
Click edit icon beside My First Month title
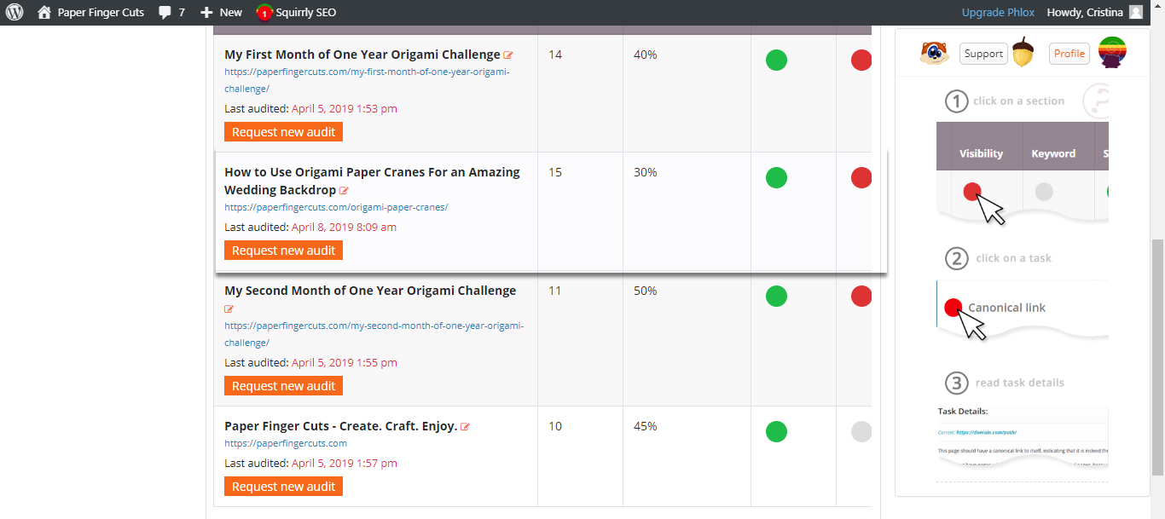(x=508, y=55)
